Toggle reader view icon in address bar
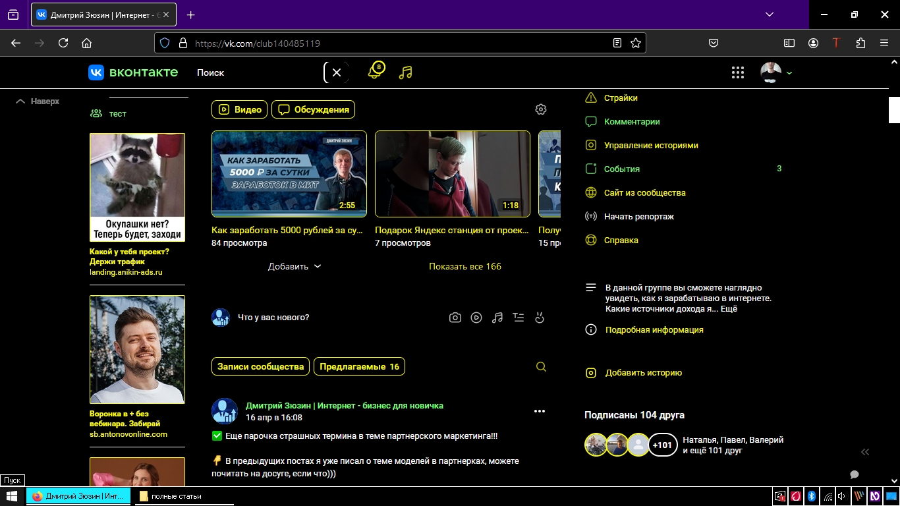This screenshot has height=506, width=900. click(x=617, y=43)
